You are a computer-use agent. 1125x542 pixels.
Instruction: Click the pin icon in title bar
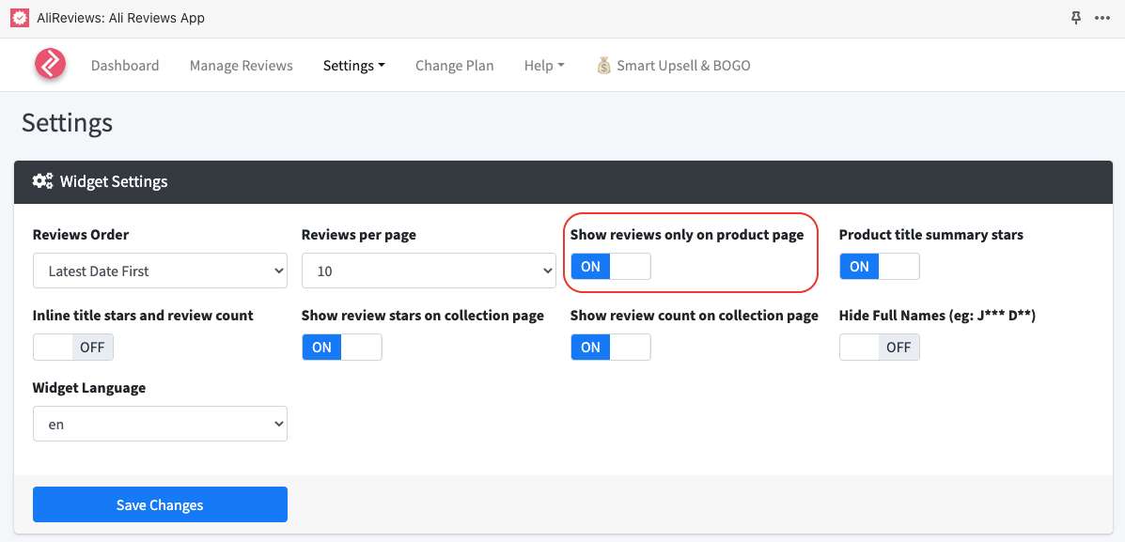1076,18
